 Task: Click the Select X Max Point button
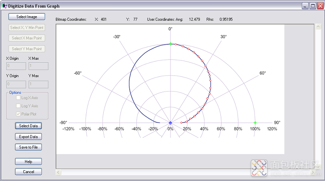point(27,38)
